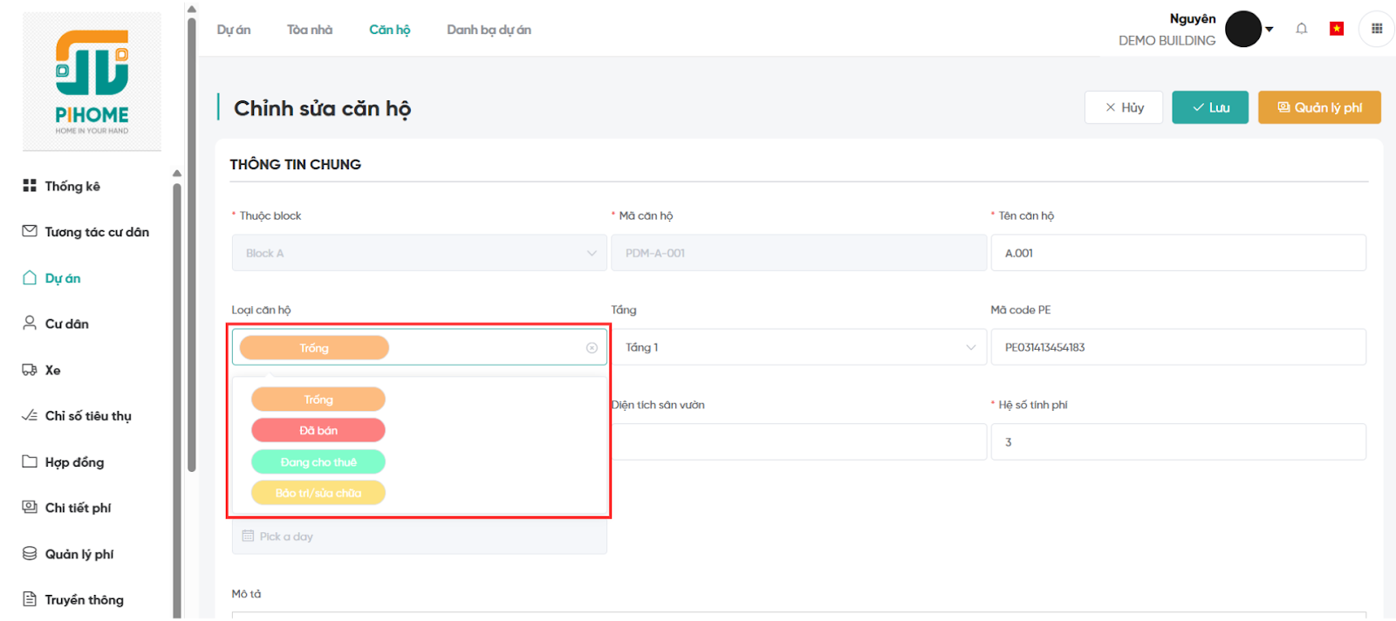Open Hợp đồng contracts section
This screenshot has height=621, width=1396.
(x=74, y=462)
